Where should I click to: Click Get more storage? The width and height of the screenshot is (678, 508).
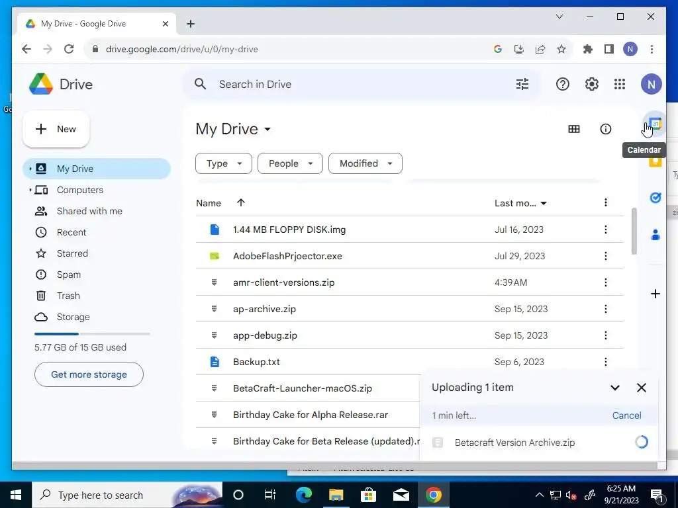pos(89,374)
